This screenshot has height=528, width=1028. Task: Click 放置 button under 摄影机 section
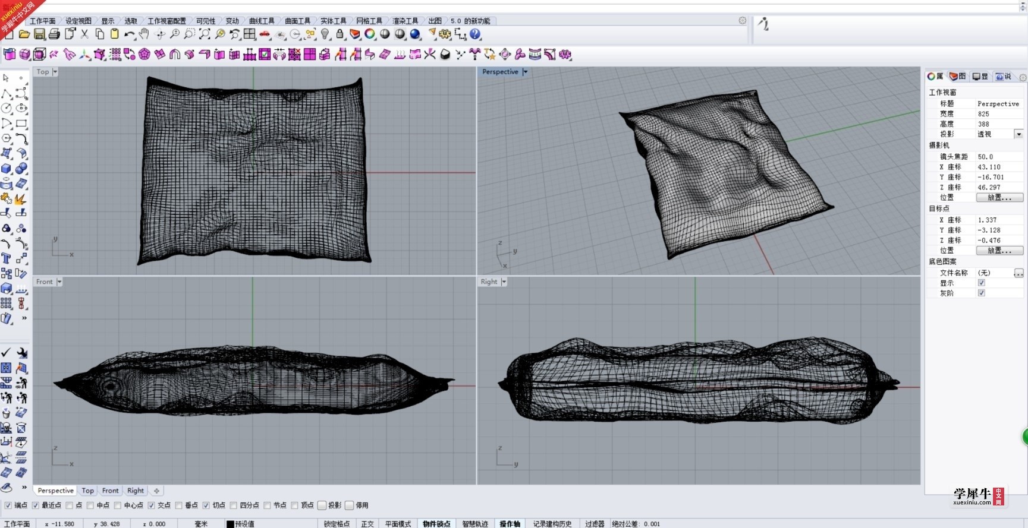[x=999, y=197]
